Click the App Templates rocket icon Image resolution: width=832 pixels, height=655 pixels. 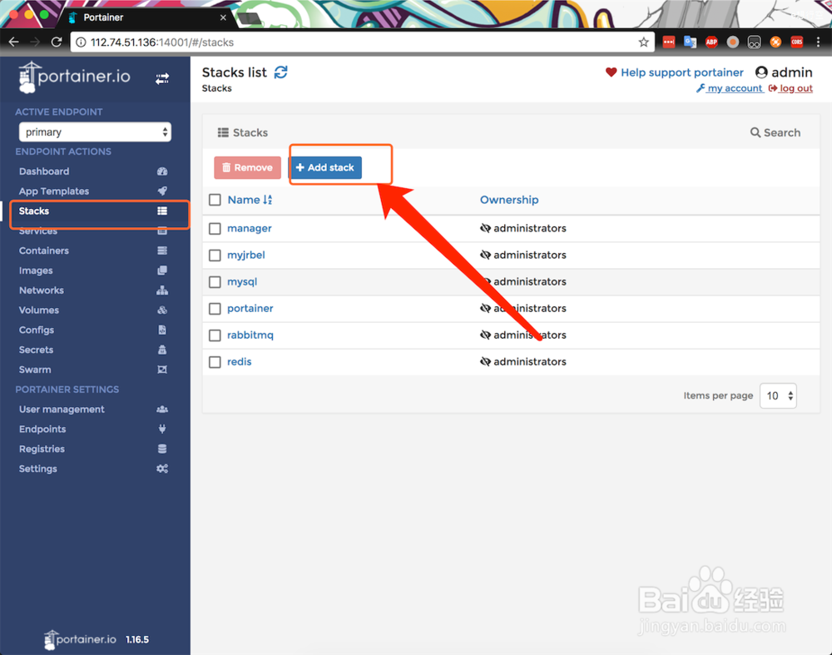pyautogui.click(x=162, y=191)
